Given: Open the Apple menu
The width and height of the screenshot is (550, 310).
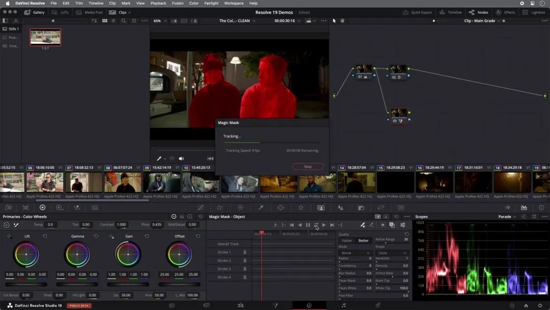Looking at the screenshot, I should coord(7,3).
